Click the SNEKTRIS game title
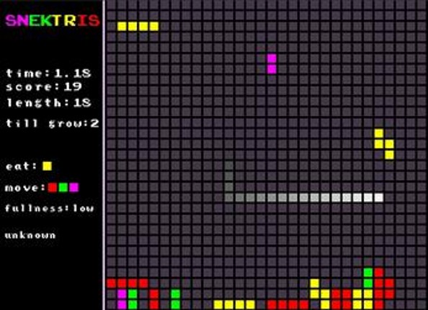The image size is (428, 310). click(x=53, y=20)
